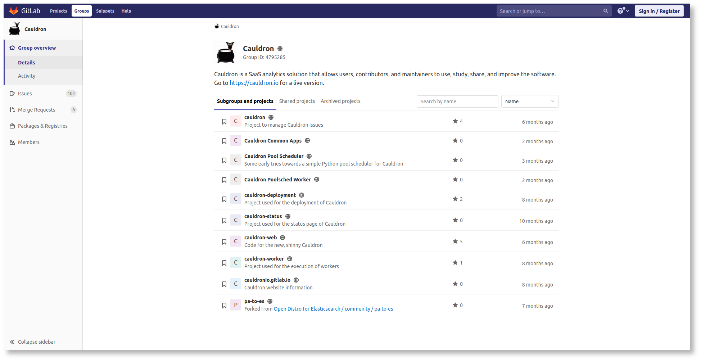Open cauldron-worker project link
Image resolution: width=701 pixels, height=361 pixels.
264,259
